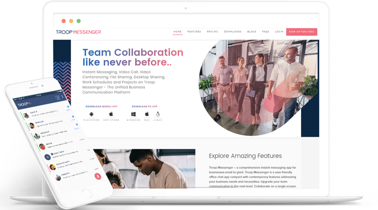This screenshot has width=378, height=210.
Task: Open the three-dot menu in phone app header
Action: click(62, 97)
